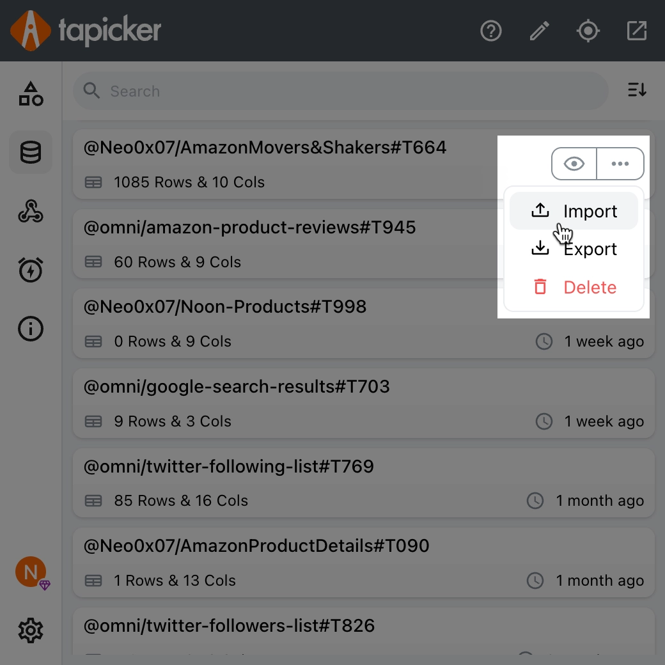Click the tapicker logo icon
Image resolution: width=665 pixels, height=665 pixels.
31,31
